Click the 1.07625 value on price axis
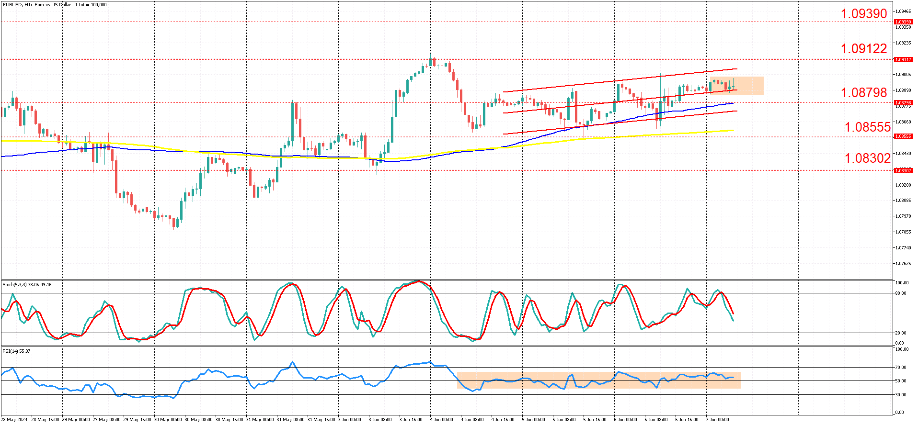The height and width of the screenshot is (425, 918). 903,264
